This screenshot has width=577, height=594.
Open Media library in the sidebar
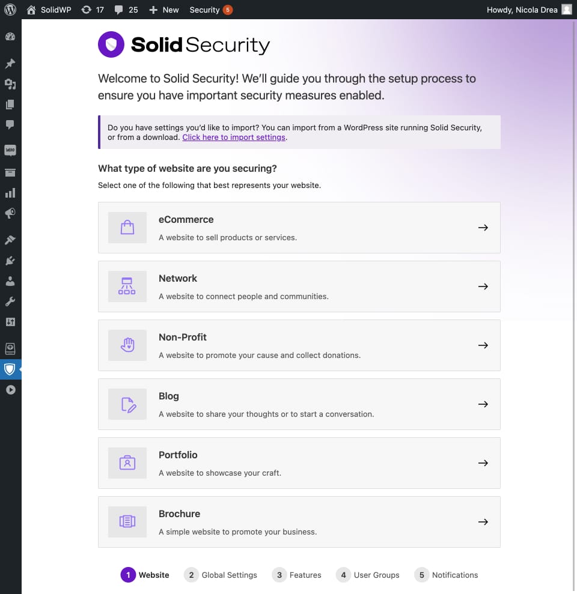[10, 84]
